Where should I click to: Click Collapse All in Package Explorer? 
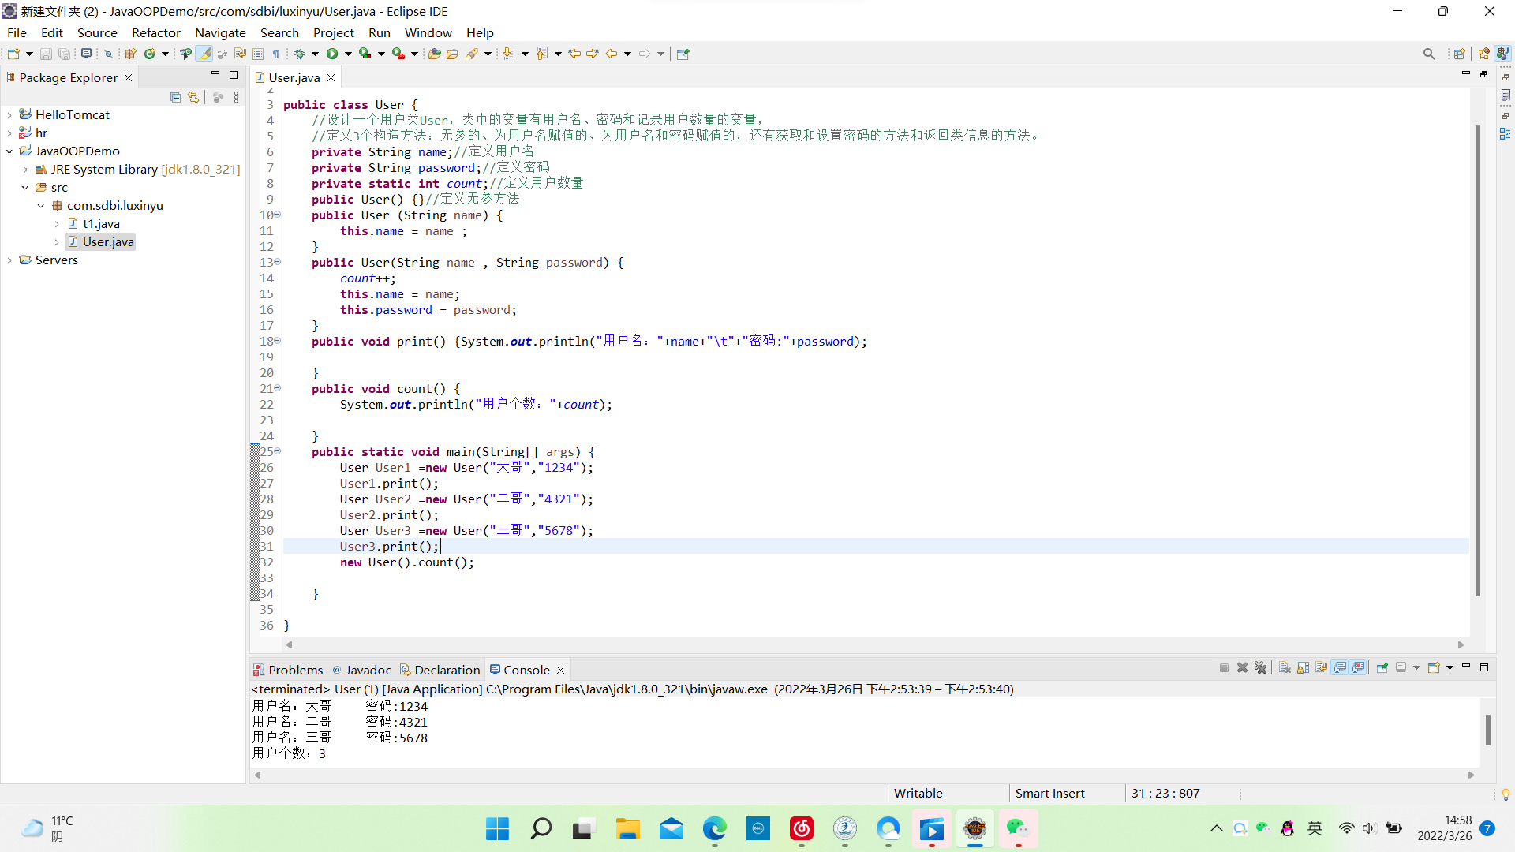[x=175, y=97]
